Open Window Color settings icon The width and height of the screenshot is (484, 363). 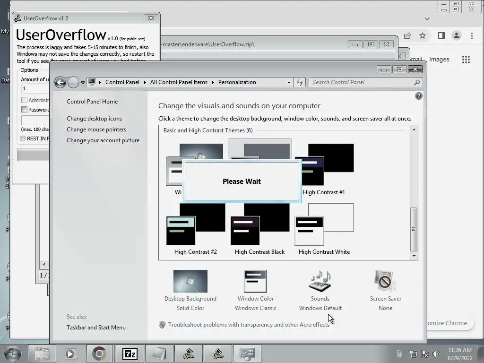255,281
